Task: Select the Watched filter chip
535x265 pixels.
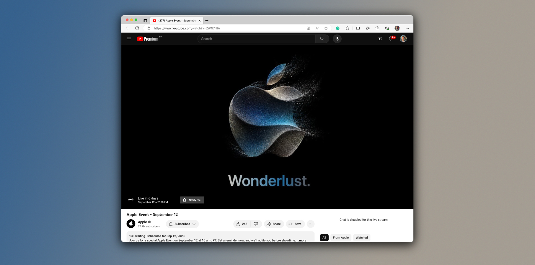Action: (x=362, y=238)
